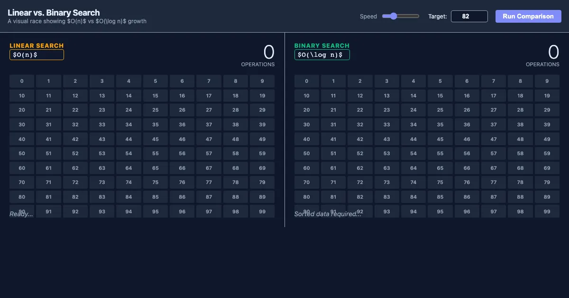This screenshot has width=569, height=298.
Task: Select cell 14 in Binary Search grid
Action: [x=413, y=96]
